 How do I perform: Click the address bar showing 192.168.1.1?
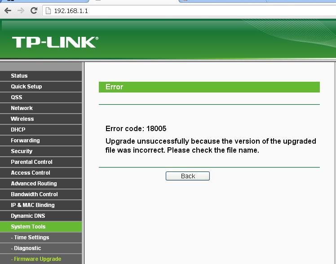click(x=180, y=11)
